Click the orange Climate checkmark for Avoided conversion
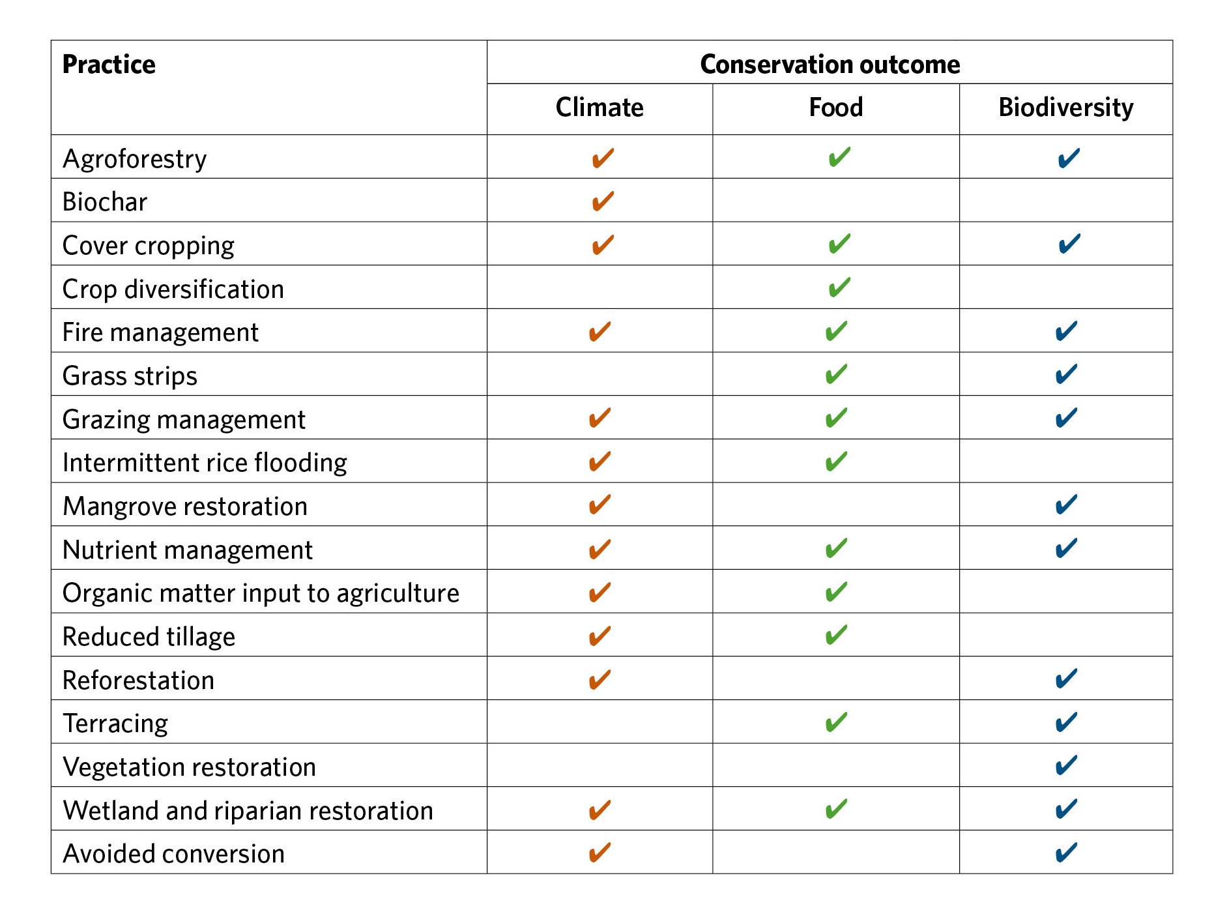 [x=600, y=853]
